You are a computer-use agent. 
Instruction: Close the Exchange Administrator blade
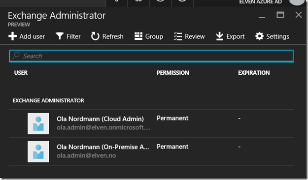299,15
